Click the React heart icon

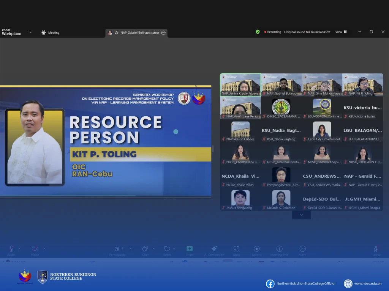coord(167,249)
